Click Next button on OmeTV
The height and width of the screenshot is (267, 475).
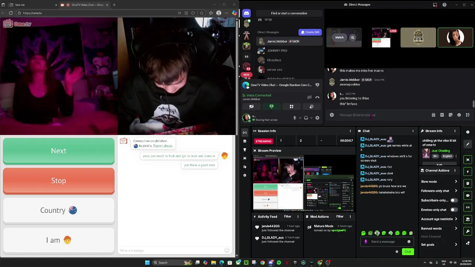click(59, 151)
